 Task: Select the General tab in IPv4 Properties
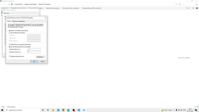(x=9, y=21)
